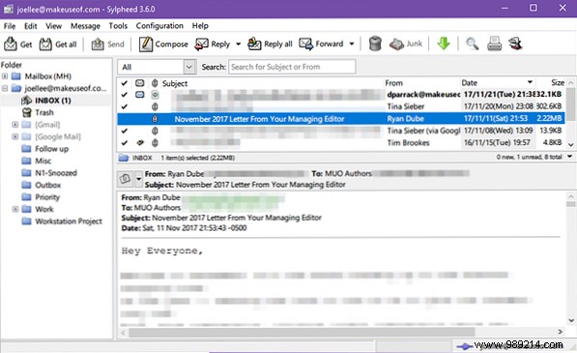
Task: Select the Workstation Project folder
Action: pos(69,221)
